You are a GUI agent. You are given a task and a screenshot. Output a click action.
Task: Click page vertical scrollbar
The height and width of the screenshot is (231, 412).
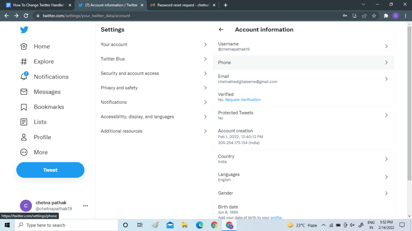409,103
